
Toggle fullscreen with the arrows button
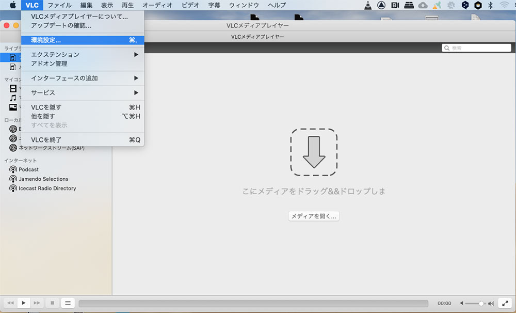(x=505, y=303)
